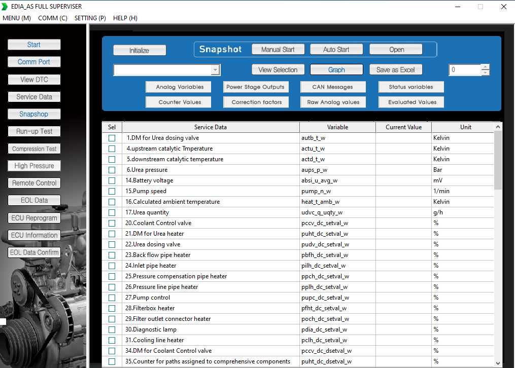Viewport: 515px width, 368px height.
Task: Open the MENU (M) menu
Action: click(17, 18)
